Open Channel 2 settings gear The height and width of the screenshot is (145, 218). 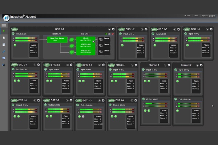(x=201, y=65)
